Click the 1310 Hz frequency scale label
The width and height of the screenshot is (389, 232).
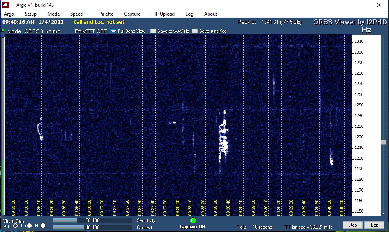click(359, 42)
